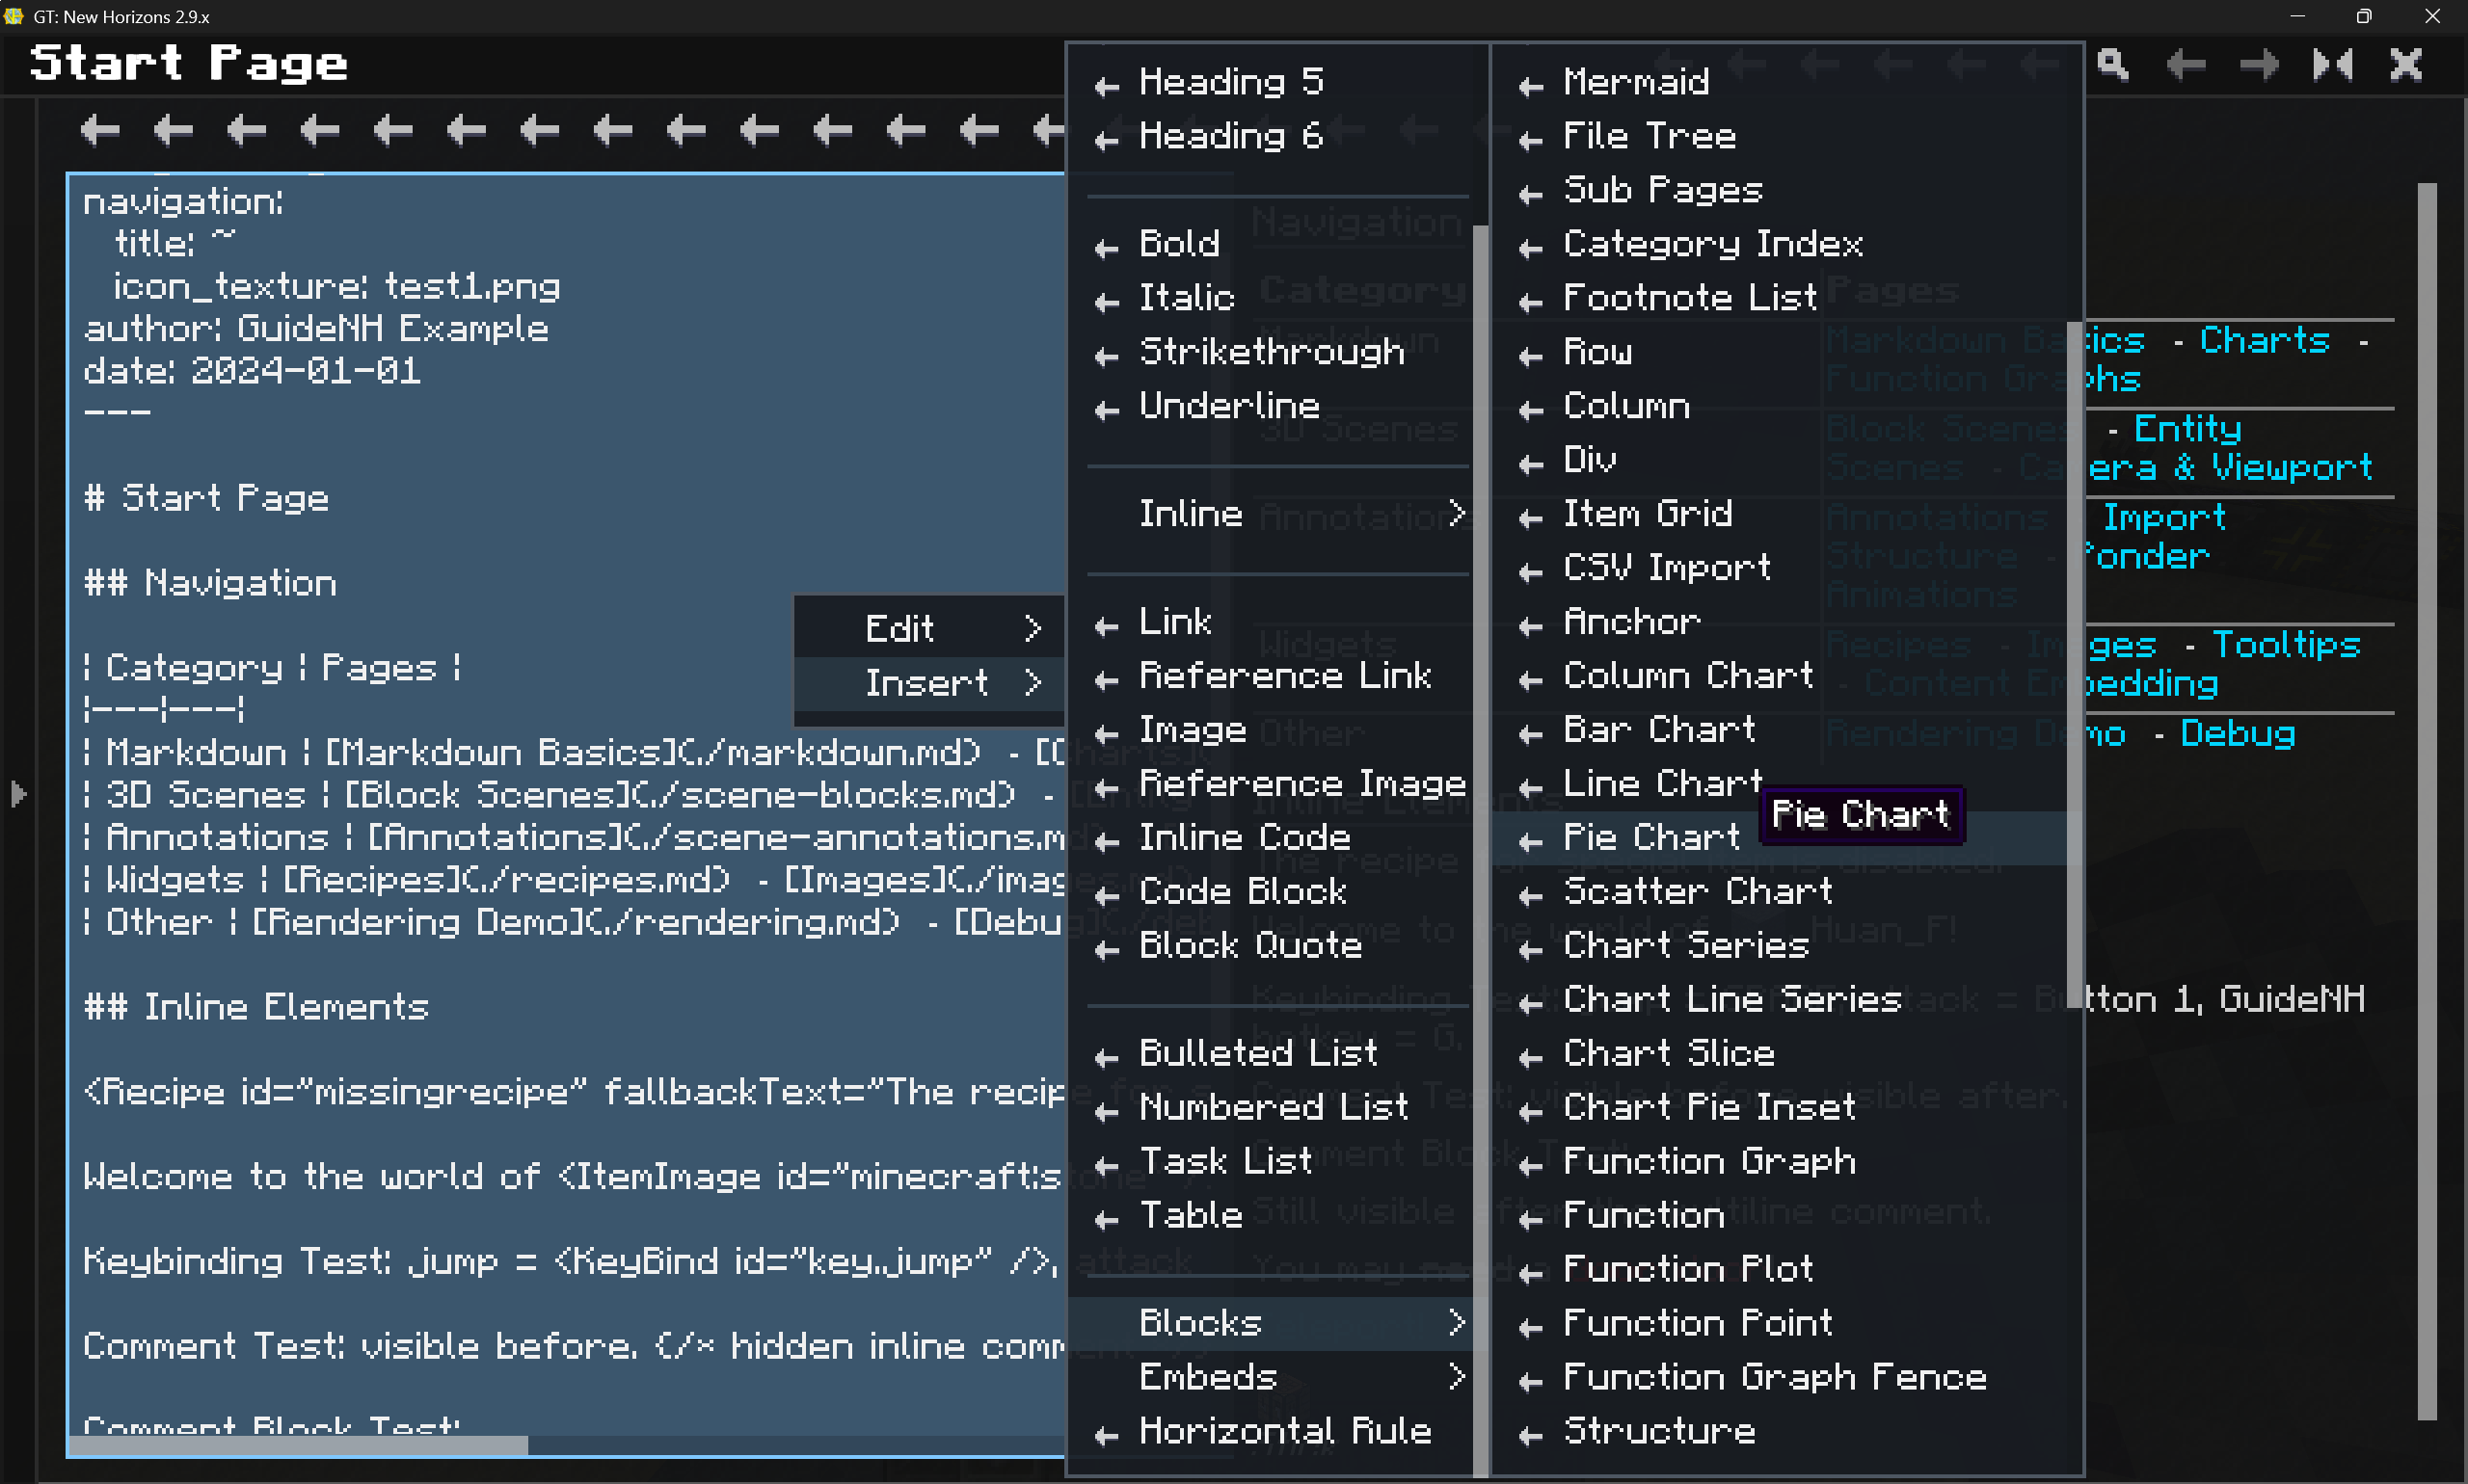This screenshot has height=1484, width=2468.
Task: Place cursor on "## Inline Elements" line
Action: 256,1007
